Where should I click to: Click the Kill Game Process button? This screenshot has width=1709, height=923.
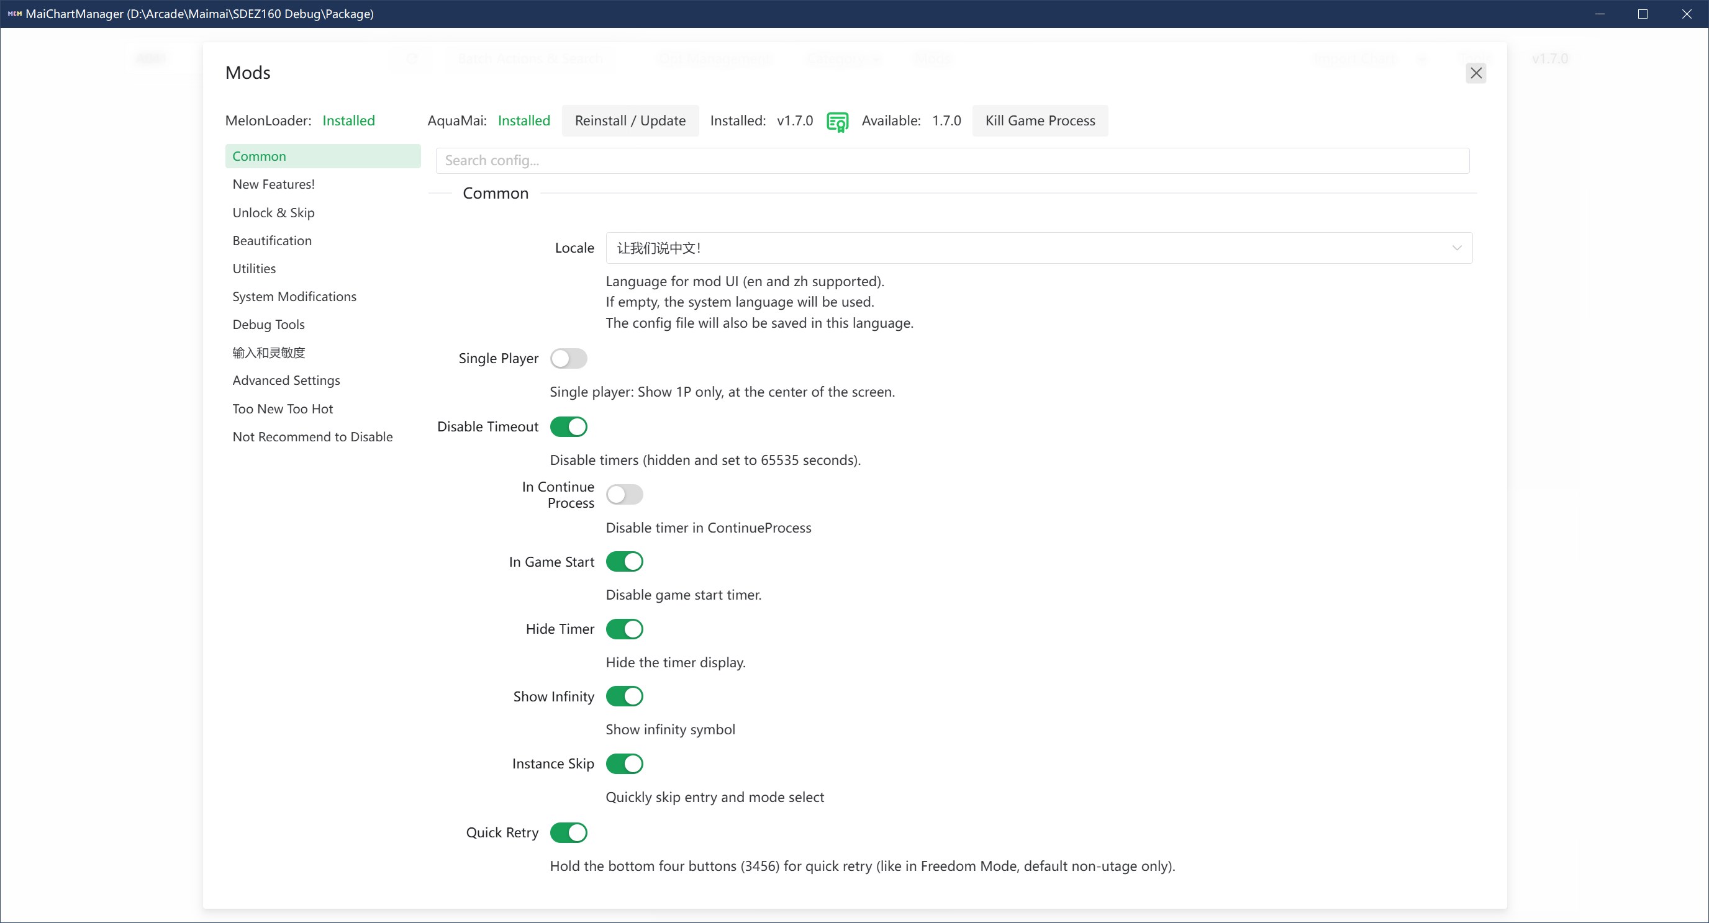(1040, 120)
